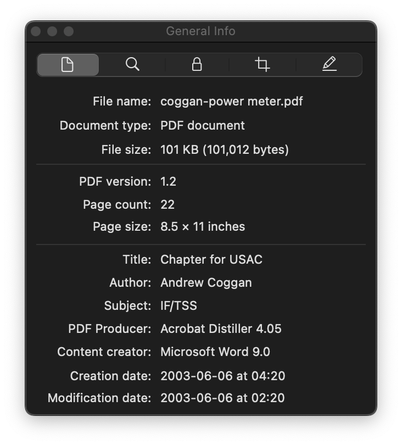Click the PDF document type value
The image size is (402, 445).
click(x=202, y=125)
